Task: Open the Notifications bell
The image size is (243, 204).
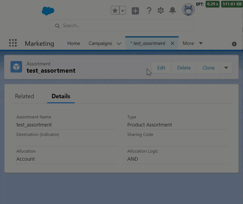Action: pyautogui.click(x=172, y=10)
